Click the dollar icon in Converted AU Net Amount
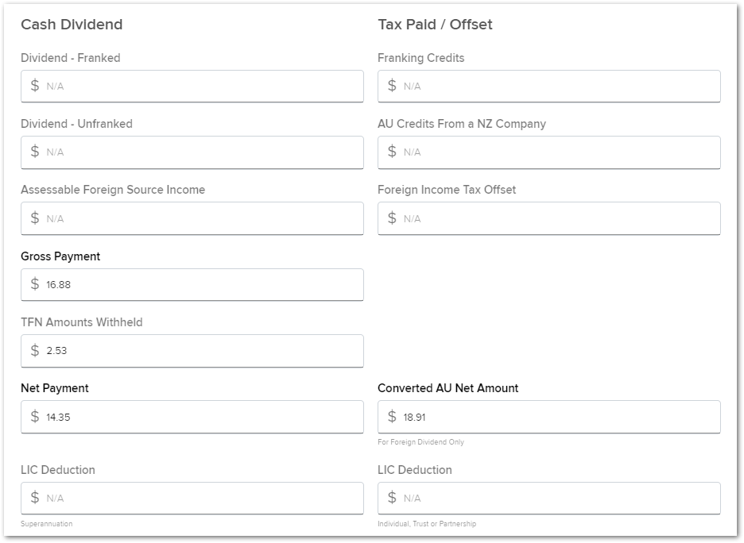 392,417
